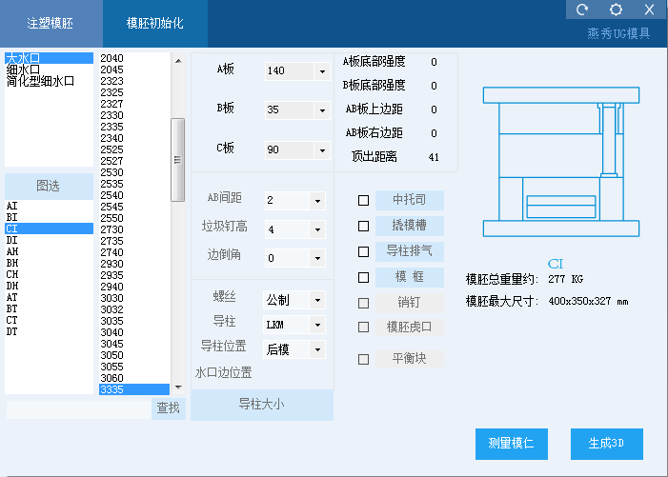Enable the 撬模槽 checkbox
This screenshot has height=477, width=668.
pos(363,226)
